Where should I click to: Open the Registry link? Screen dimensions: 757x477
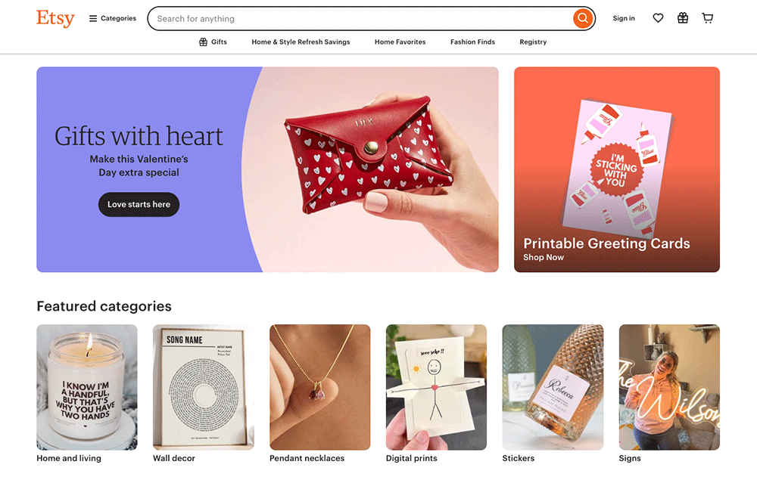(x=533, y=42)
